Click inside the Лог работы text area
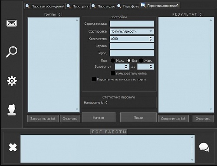This screenshot has height=166, width=217. (108, 149)
